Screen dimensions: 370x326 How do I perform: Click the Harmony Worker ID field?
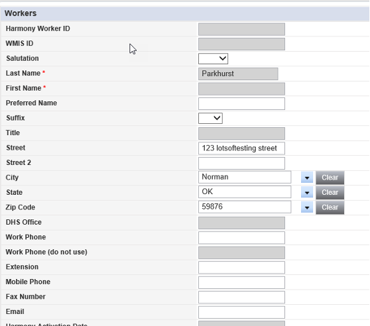click(x=241, y=29)
